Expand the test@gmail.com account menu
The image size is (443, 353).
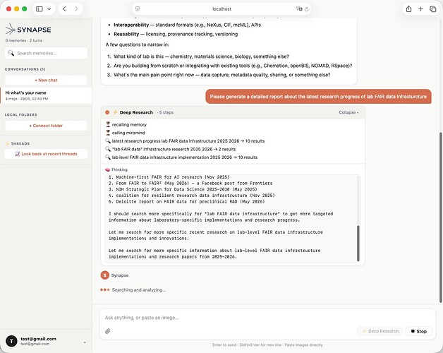(85, 342)
